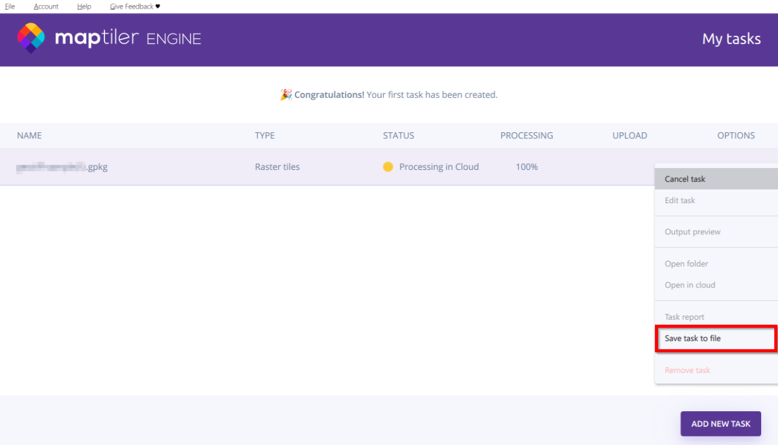Open the Help menu
Viewport: 778px width, 445px height.
coord(84,6)
